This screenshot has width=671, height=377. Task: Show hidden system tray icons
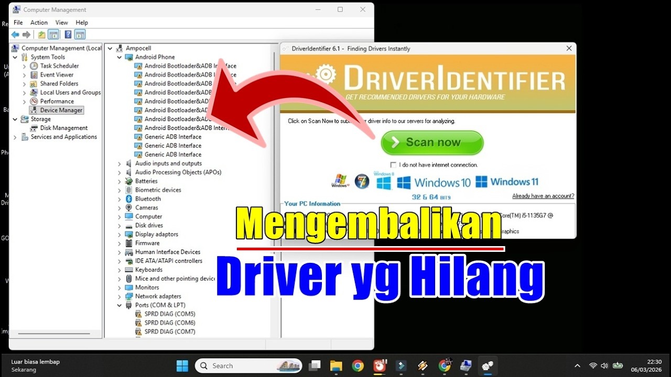pos(577,365)
